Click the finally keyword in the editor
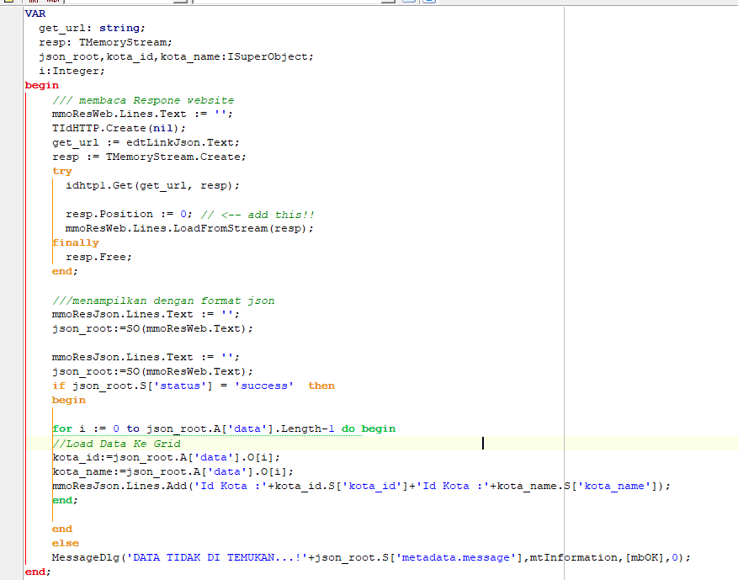This screenshot has height=580, width=738. (74, 242)
